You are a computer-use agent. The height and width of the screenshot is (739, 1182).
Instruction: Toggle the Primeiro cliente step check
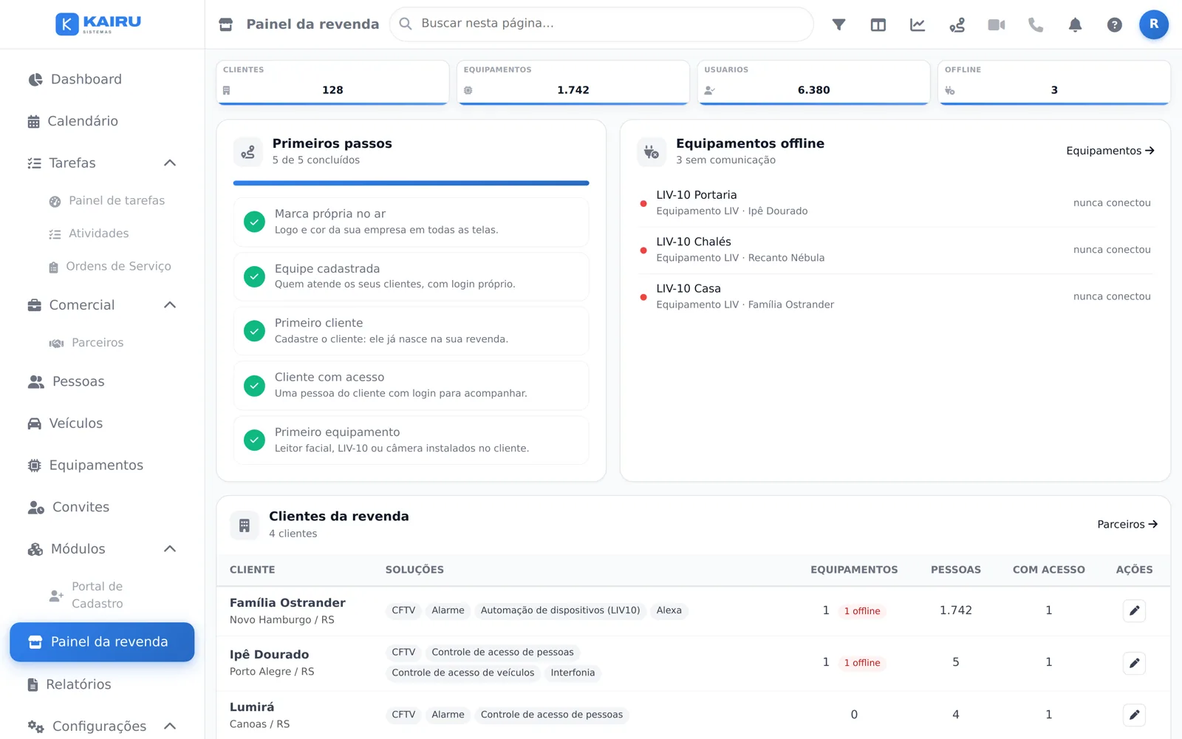coord(254,331)
